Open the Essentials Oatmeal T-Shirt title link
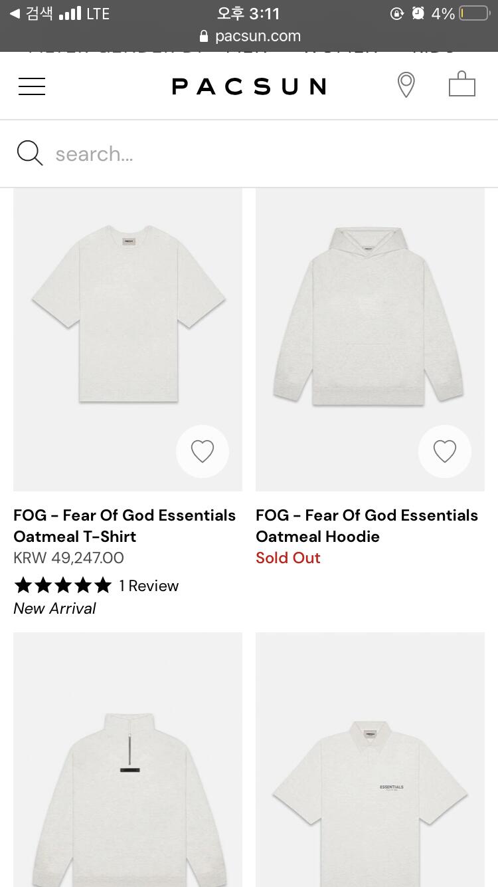Viewport: 498px width, 887px height. coord(125,525)
